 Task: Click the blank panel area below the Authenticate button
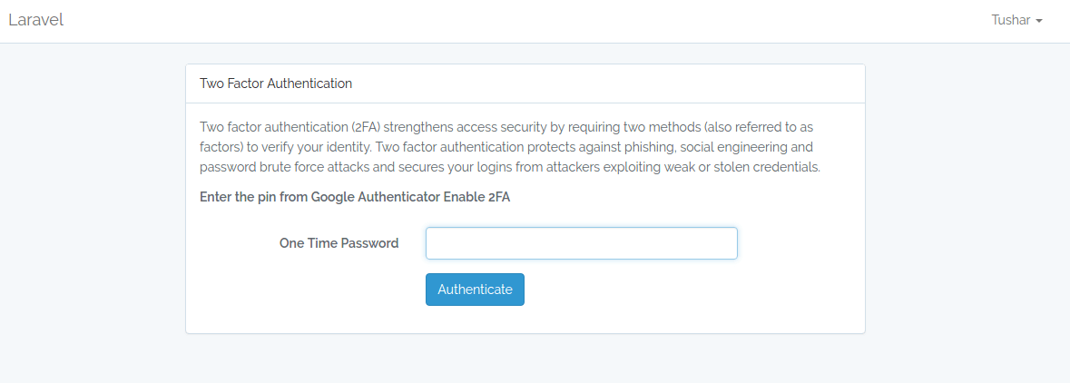click(525, 319)
